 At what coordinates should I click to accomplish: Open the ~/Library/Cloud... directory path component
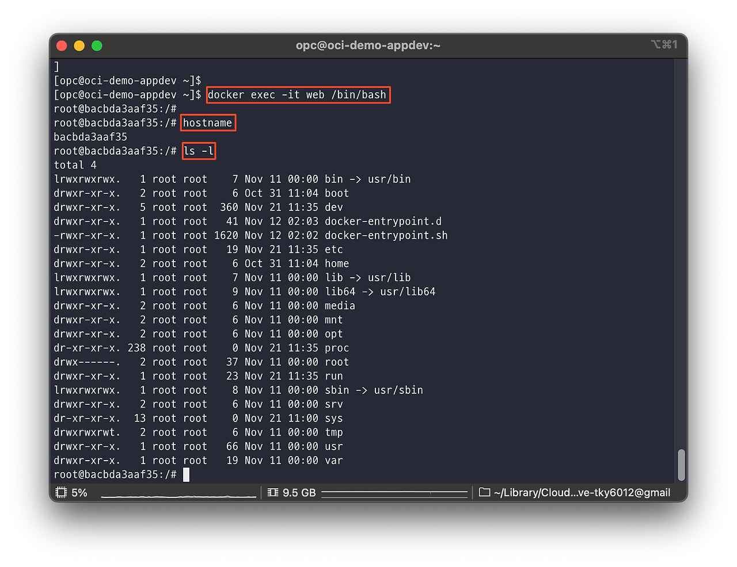point(582,493)
